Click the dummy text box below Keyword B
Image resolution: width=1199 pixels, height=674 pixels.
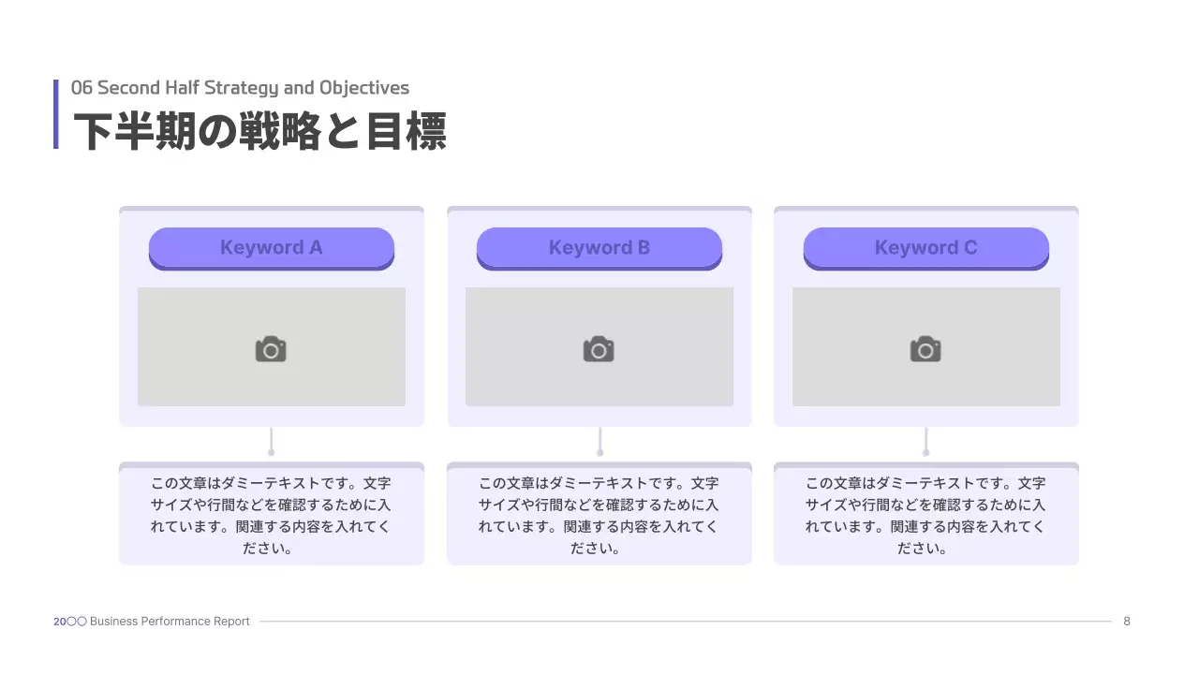(x=599, y=516)
